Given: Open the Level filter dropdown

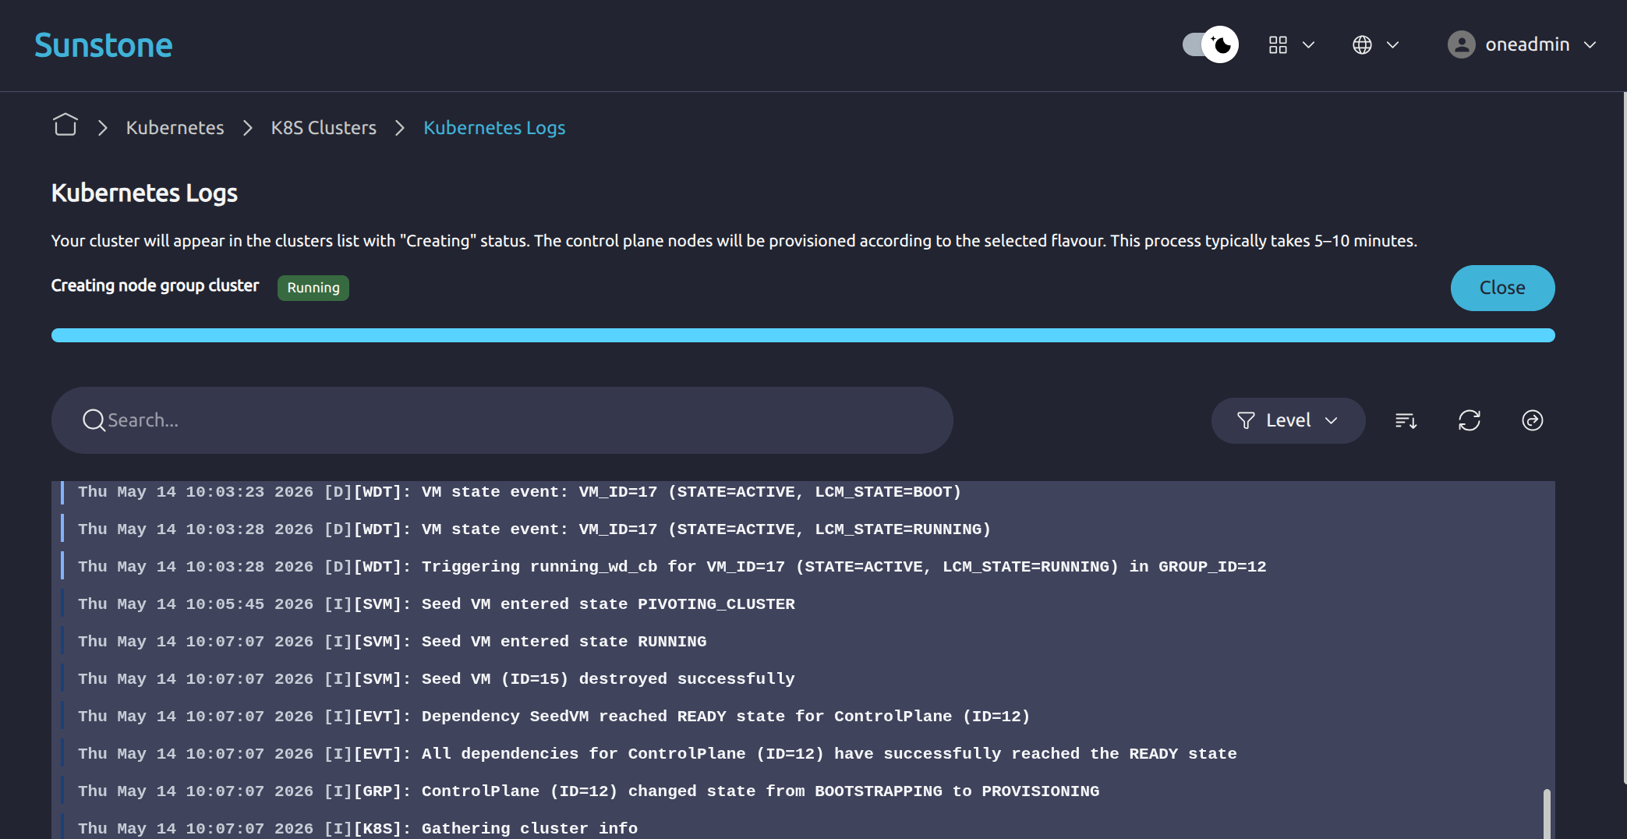Looking at the screenshot, I should coord(1288,420).
